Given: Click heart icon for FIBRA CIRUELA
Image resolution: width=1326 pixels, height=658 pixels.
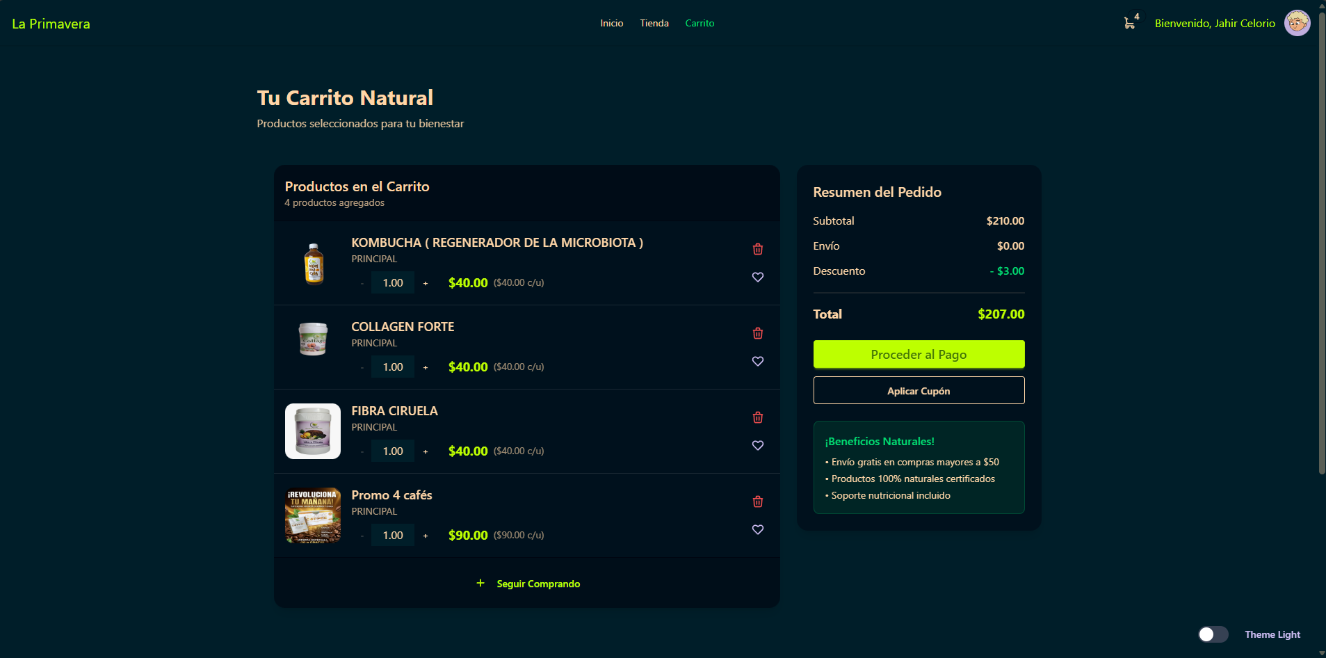Looking at the screenshot, I should coord(757,445).
